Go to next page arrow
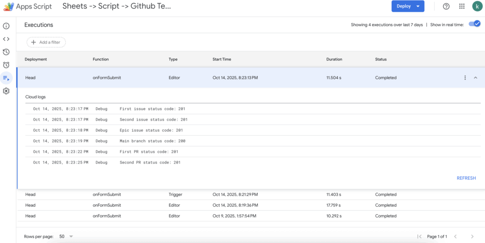The width and height of the screenshot is (485, 243). pos(472,236)
